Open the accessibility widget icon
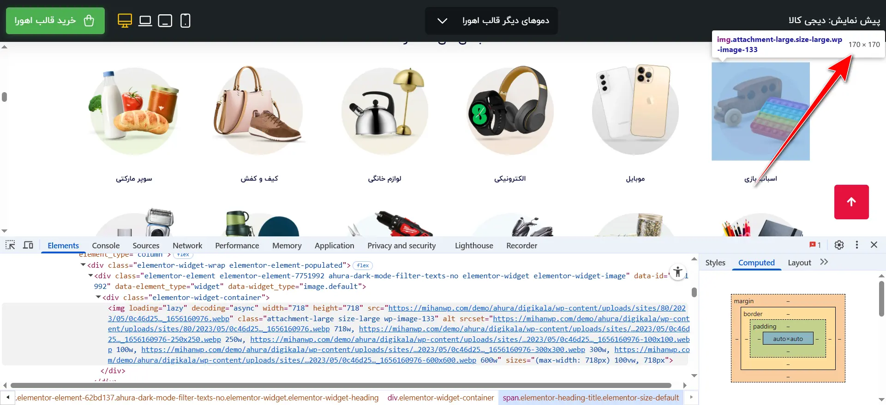 [x=677, y=272]
